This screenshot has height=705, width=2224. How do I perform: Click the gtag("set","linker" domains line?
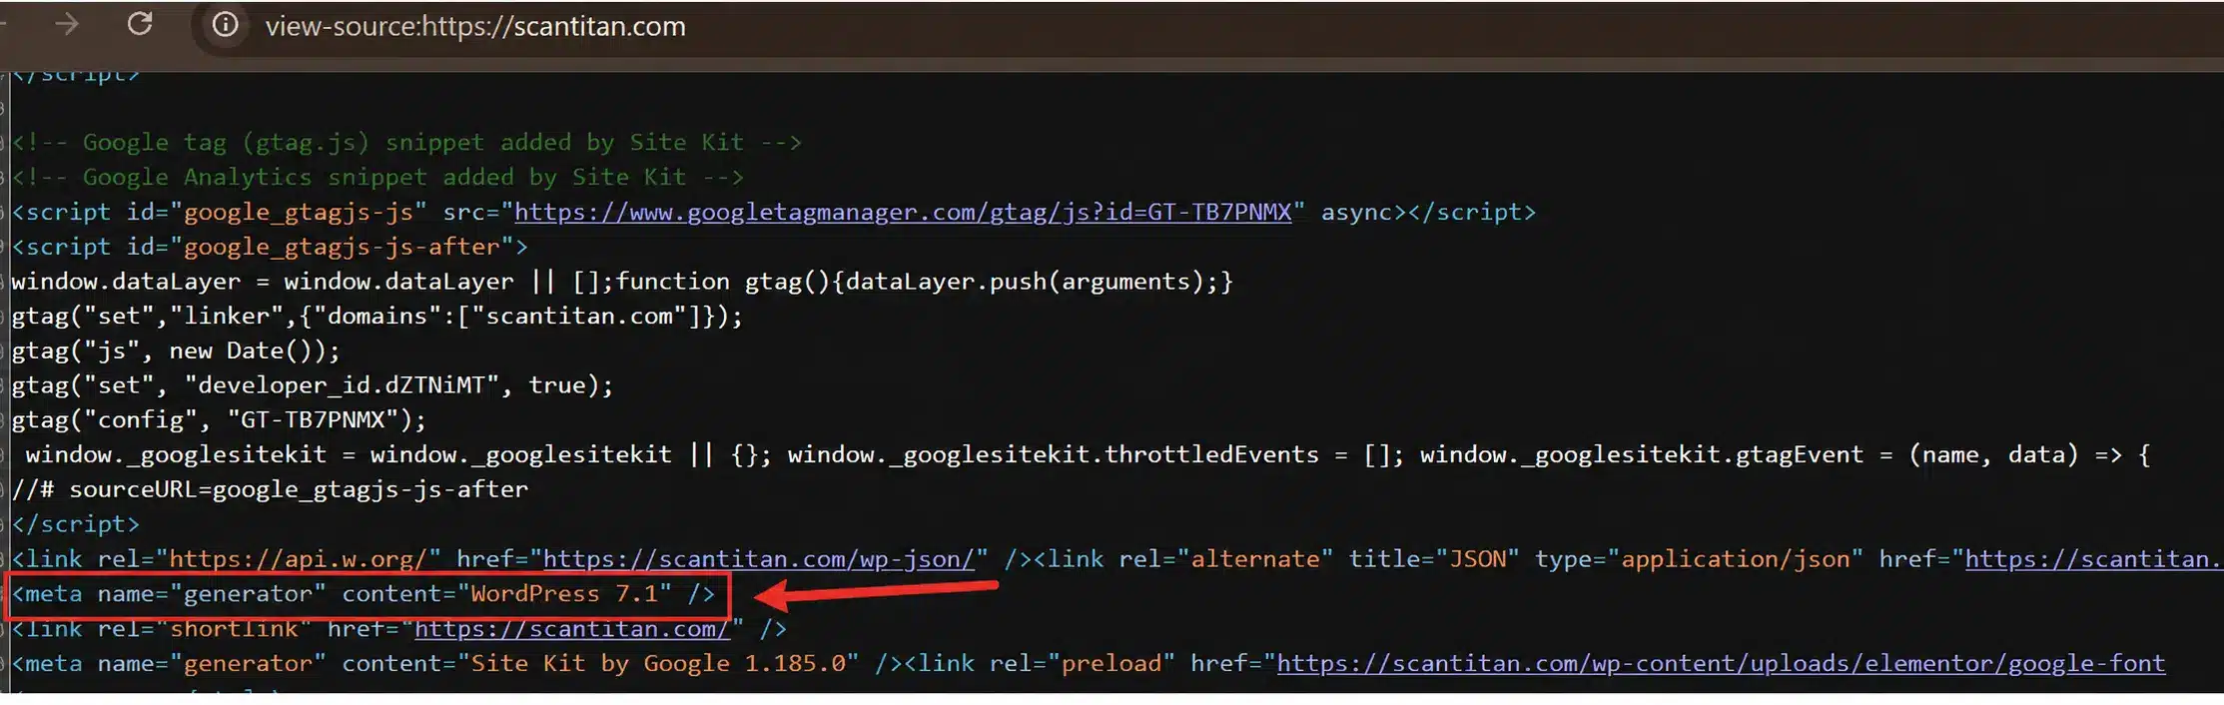pyautogui.click(x=377, y=317)
